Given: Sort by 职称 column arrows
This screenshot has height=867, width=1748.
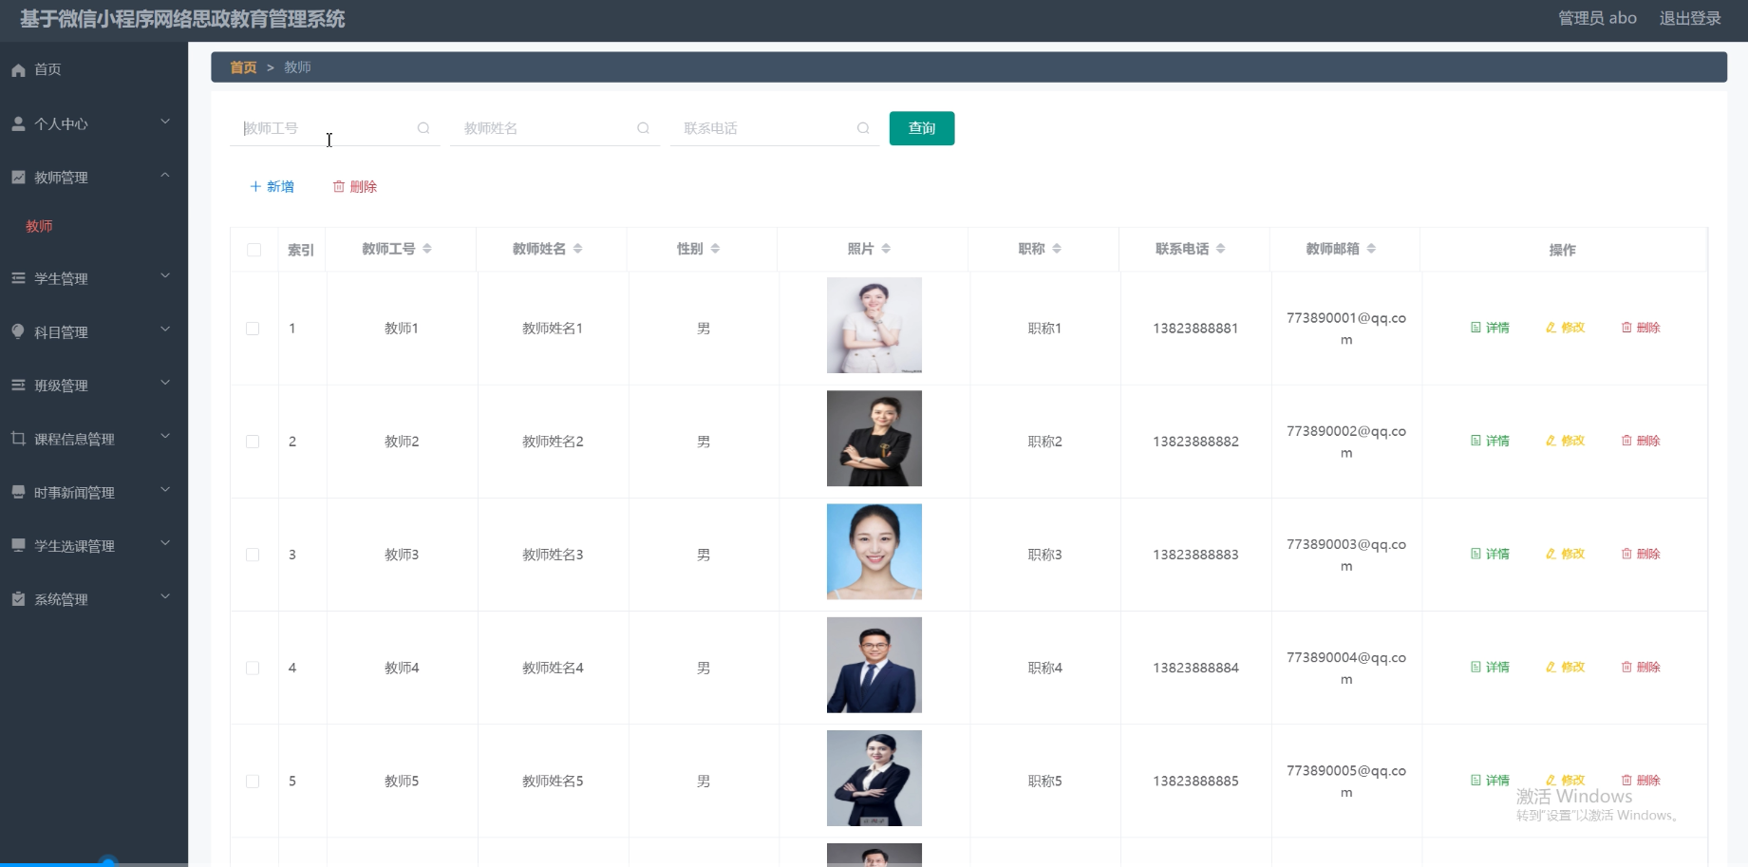Looking at the screenshot, I should point(1057,249).
